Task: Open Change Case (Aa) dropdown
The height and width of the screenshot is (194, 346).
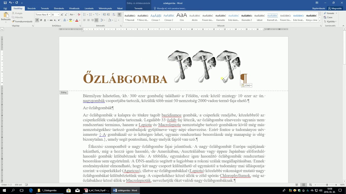Action: (72, 15)
